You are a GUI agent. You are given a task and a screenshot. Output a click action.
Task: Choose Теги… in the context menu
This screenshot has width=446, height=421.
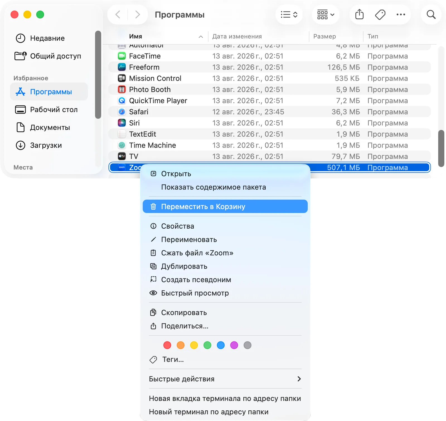[225, 359]
